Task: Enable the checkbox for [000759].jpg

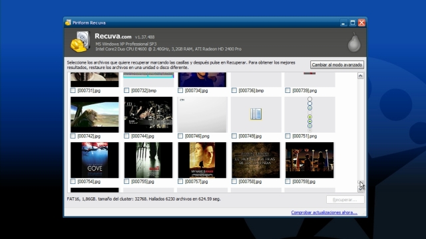Action: point(288,181)
